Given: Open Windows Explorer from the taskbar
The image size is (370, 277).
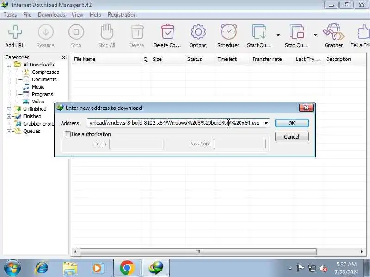Looking at the screenshot, I should tap(70, 268).
